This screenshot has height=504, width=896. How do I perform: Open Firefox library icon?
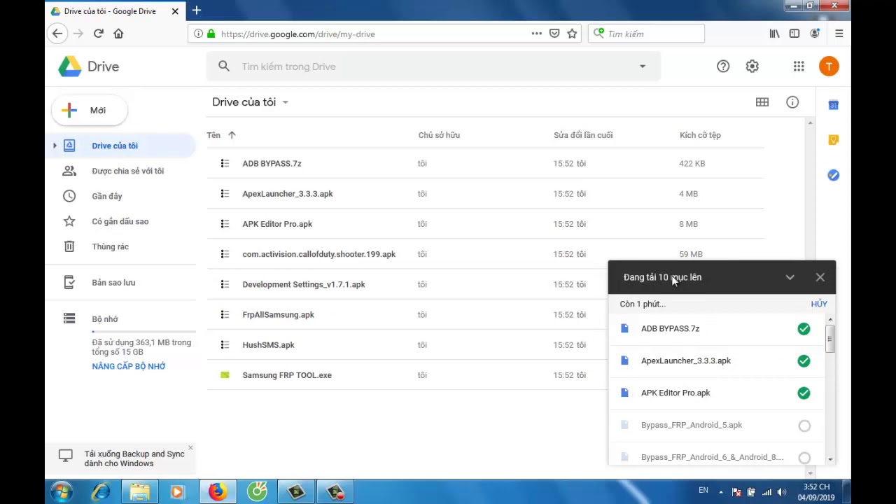774,34
